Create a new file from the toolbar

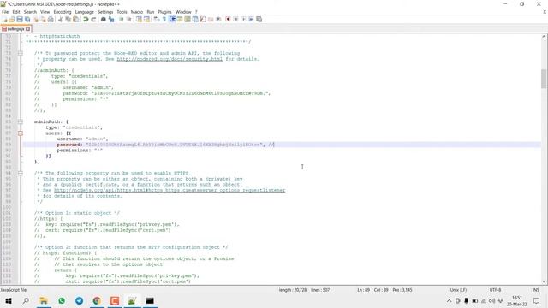(x=5, y=19)
